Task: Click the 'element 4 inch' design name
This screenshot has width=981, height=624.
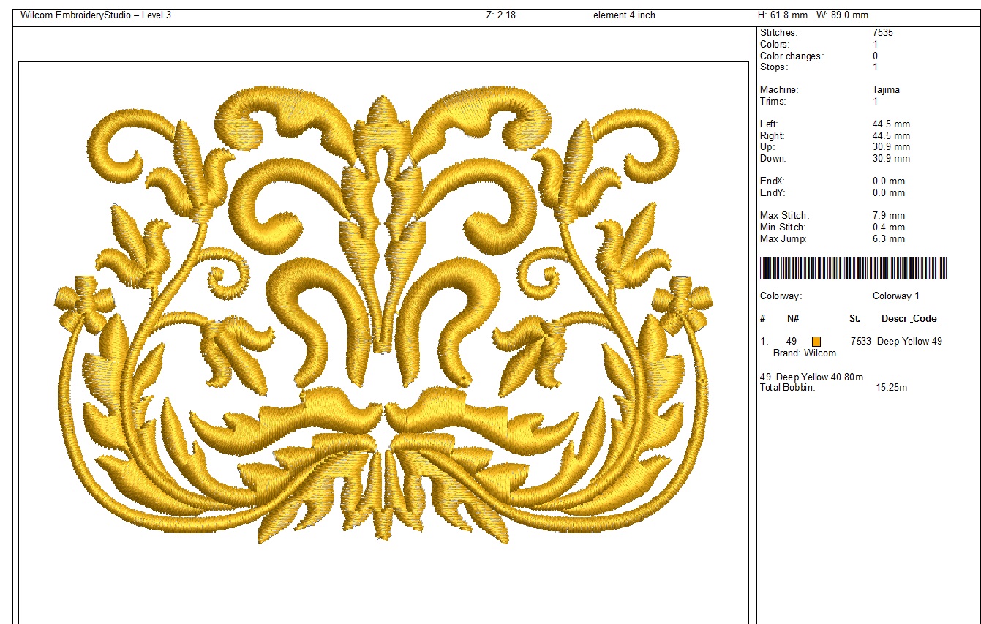Action: click(624, 15)
